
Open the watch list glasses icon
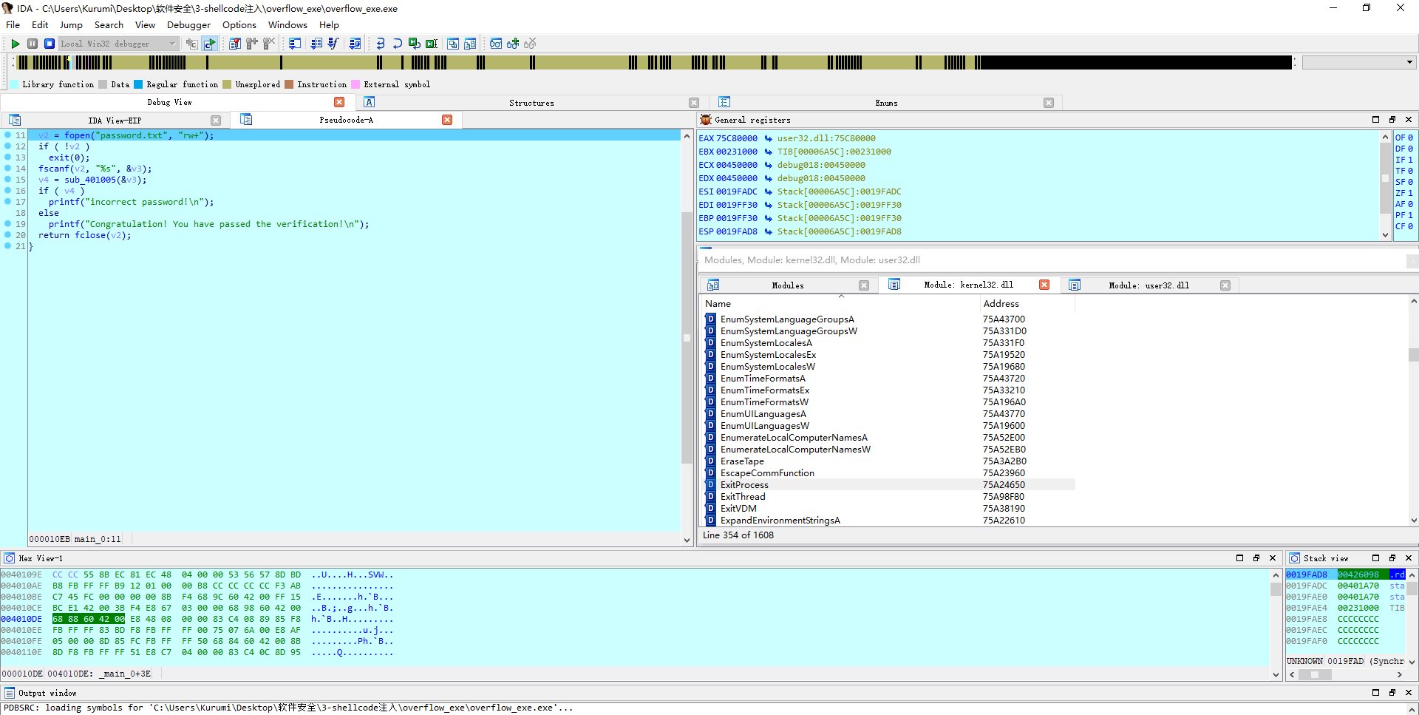point(496,44)
